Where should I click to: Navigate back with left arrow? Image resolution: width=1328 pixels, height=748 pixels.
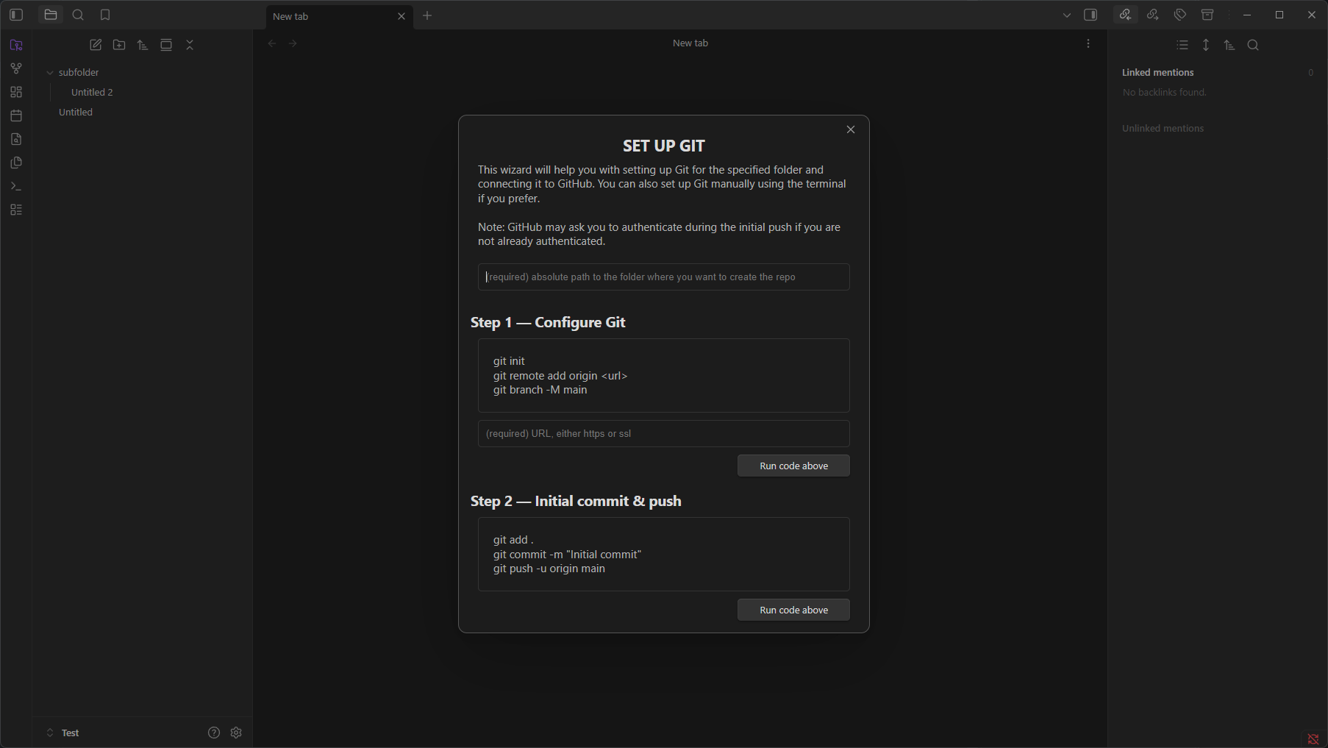pyautogui.click(x=272, y=43)
